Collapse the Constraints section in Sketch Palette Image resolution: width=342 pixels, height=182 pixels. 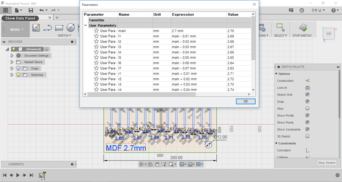coord(276,143)
